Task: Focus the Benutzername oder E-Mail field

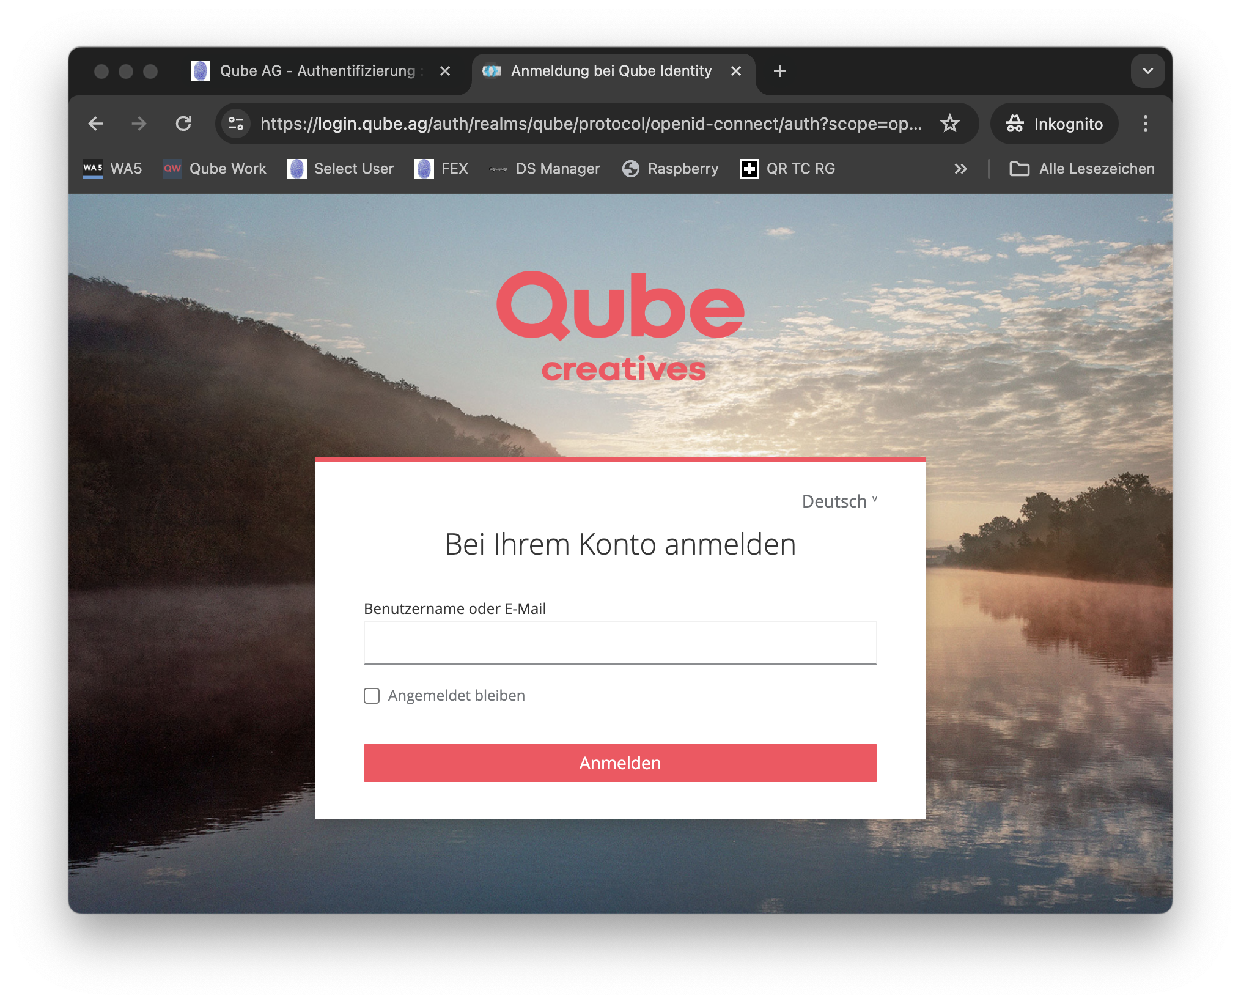Action: (x=620, y=643)
